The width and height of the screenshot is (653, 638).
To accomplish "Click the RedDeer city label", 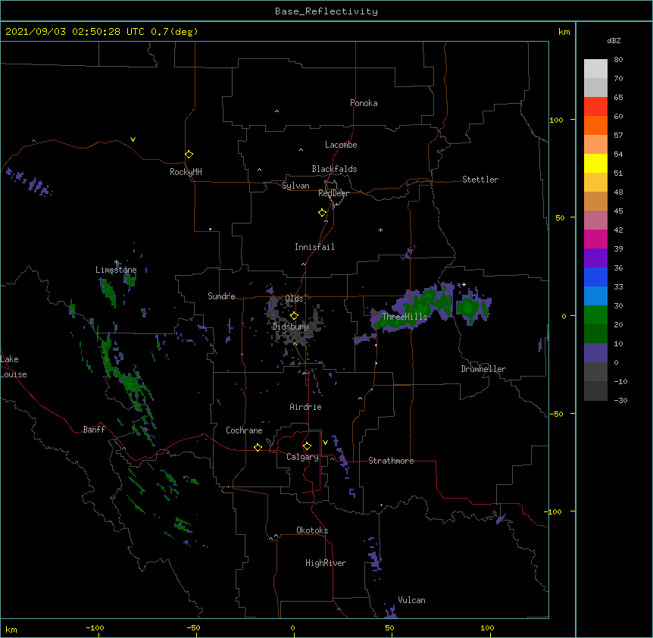I will (x=333, y=193).
